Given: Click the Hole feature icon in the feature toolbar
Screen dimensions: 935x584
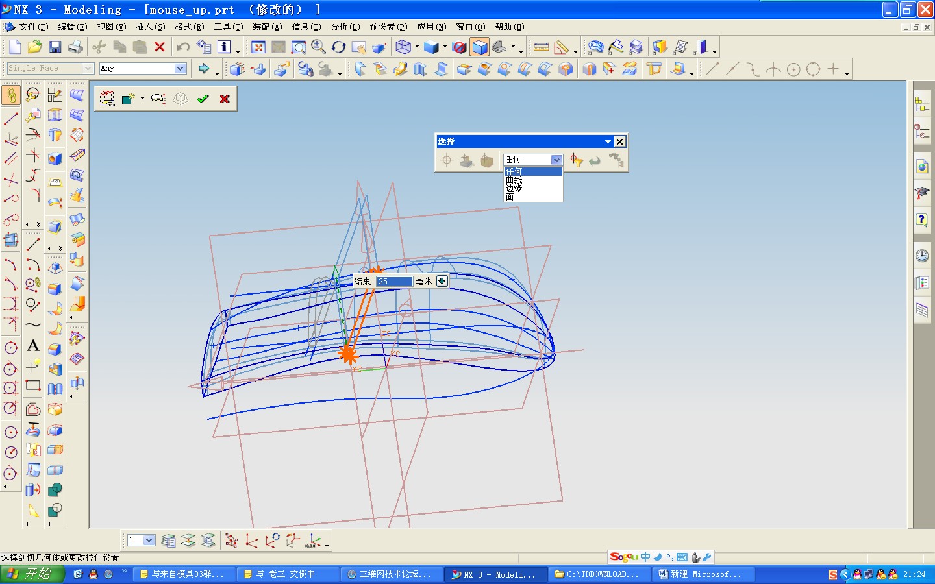Looking at the screenshot, I should 55,159.
